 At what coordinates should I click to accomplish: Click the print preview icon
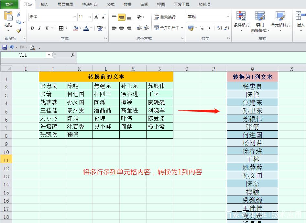pyautogui.click(x=32, y=47)
